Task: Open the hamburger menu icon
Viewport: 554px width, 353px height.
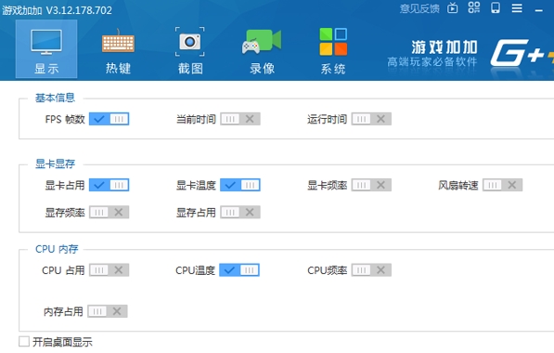Action: pos(517,7)
